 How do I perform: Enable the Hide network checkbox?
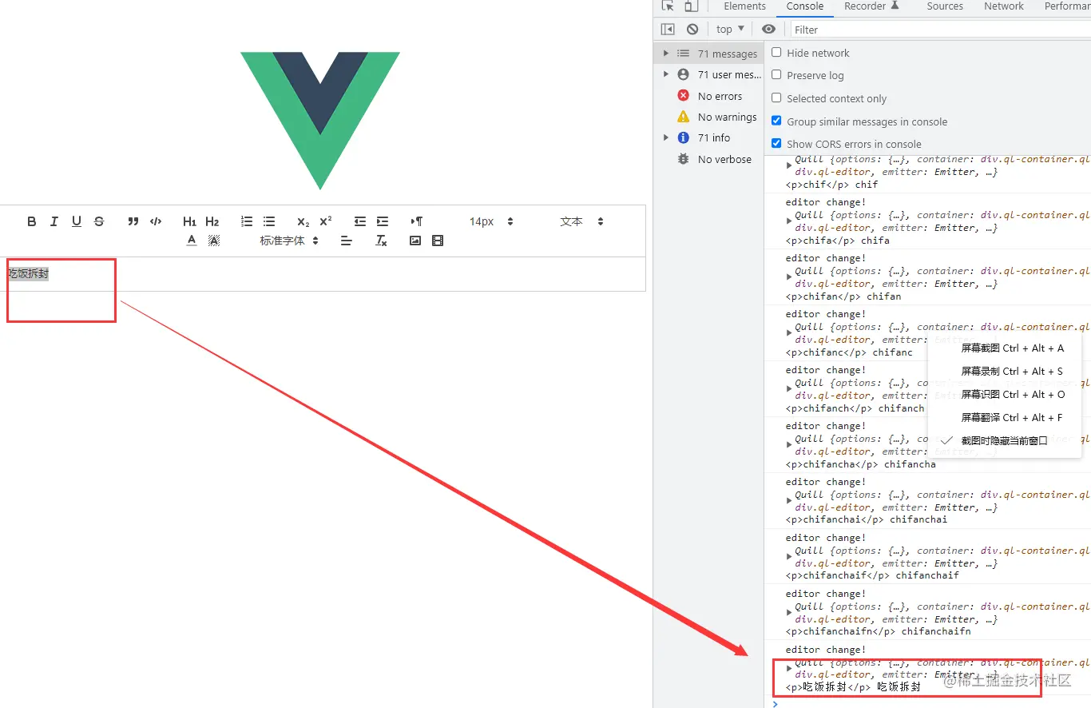[x=776, y=52]
